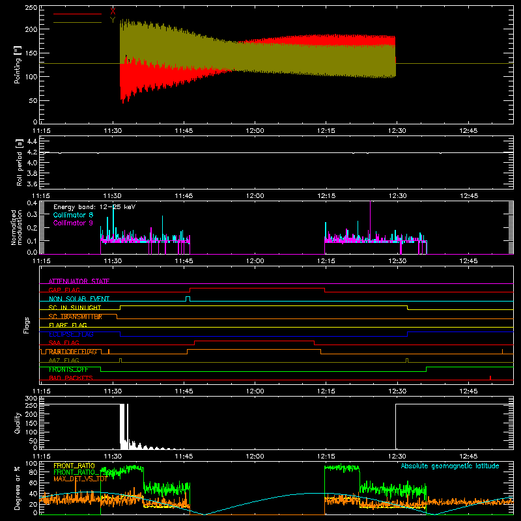Viewport: 521px width, 521px height.
Task: Click the Roll period [s] axis title
Action: click(x=20, y=162)
